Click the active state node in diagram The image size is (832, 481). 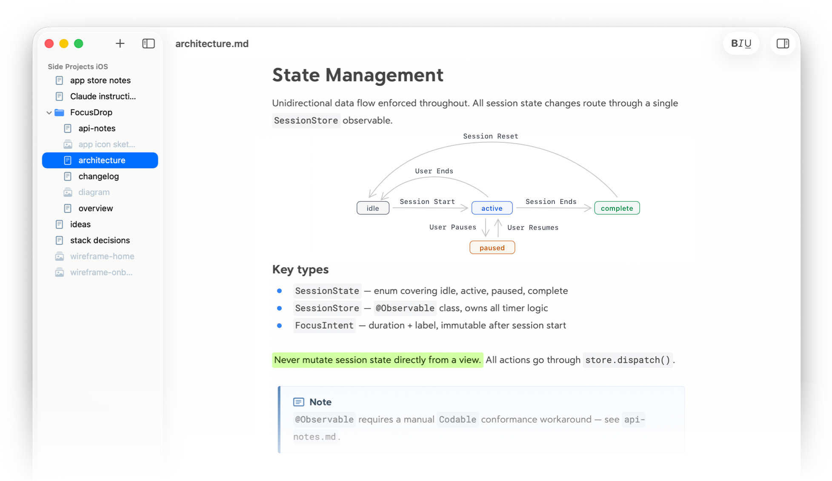pos(492,208)
